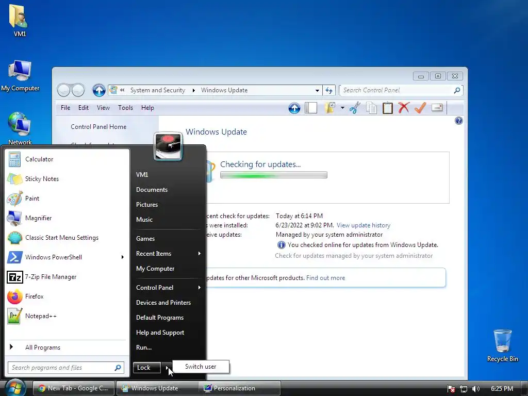Switch to the Personalization taskbar button
Screen dimensions: 528x396
click(239, 388)
